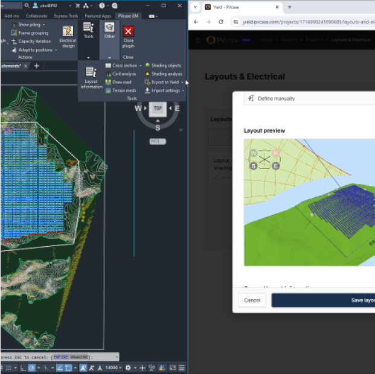Click the TOP face of view cube
Screen dimensions: 375x374
[x=158, y=109]
